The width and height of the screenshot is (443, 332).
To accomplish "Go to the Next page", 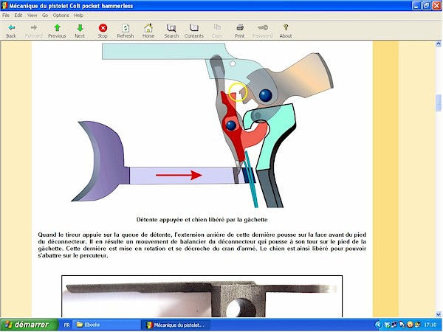I will coord(80,30).
